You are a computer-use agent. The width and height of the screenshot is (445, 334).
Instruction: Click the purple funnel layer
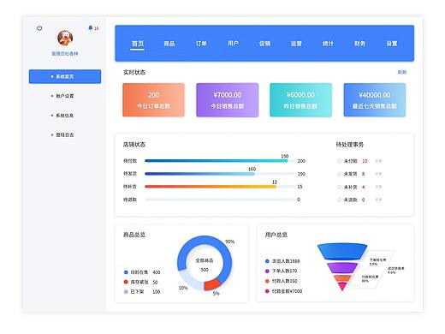[x=342, y=268]
